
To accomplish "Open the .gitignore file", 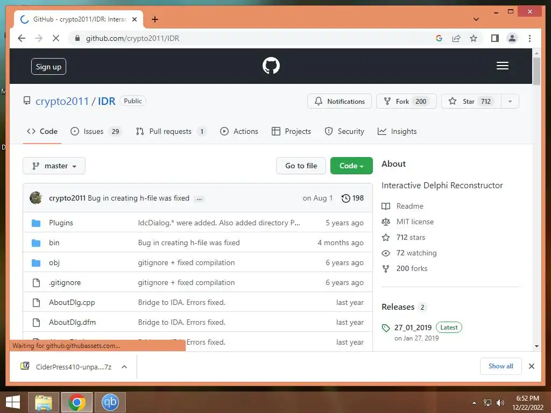I will coord(65,283).
